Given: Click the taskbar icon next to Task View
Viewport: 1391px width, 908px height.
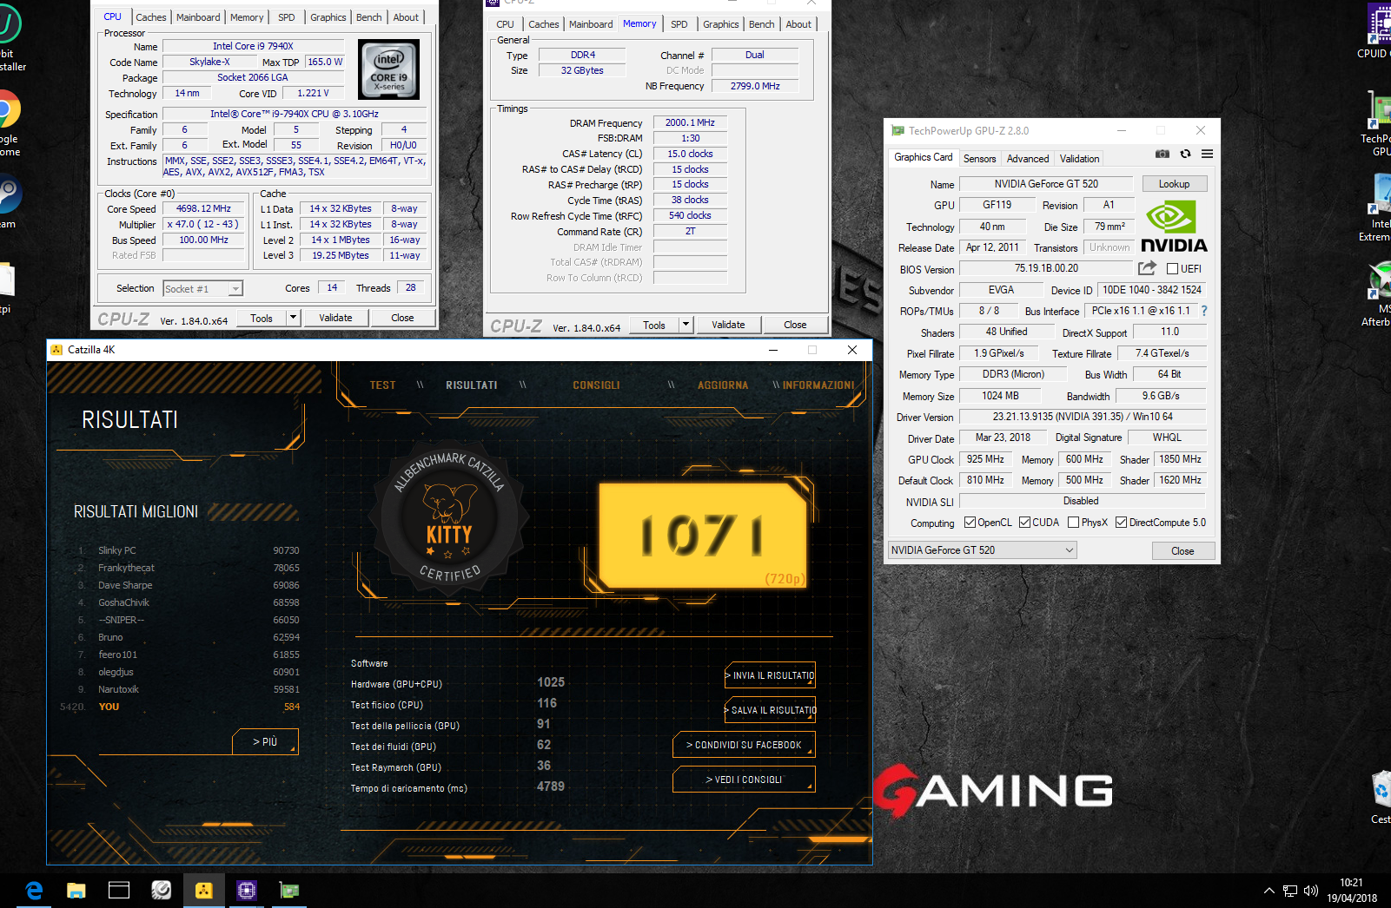Looking at the screenshot, I should (x=162, y=891).
